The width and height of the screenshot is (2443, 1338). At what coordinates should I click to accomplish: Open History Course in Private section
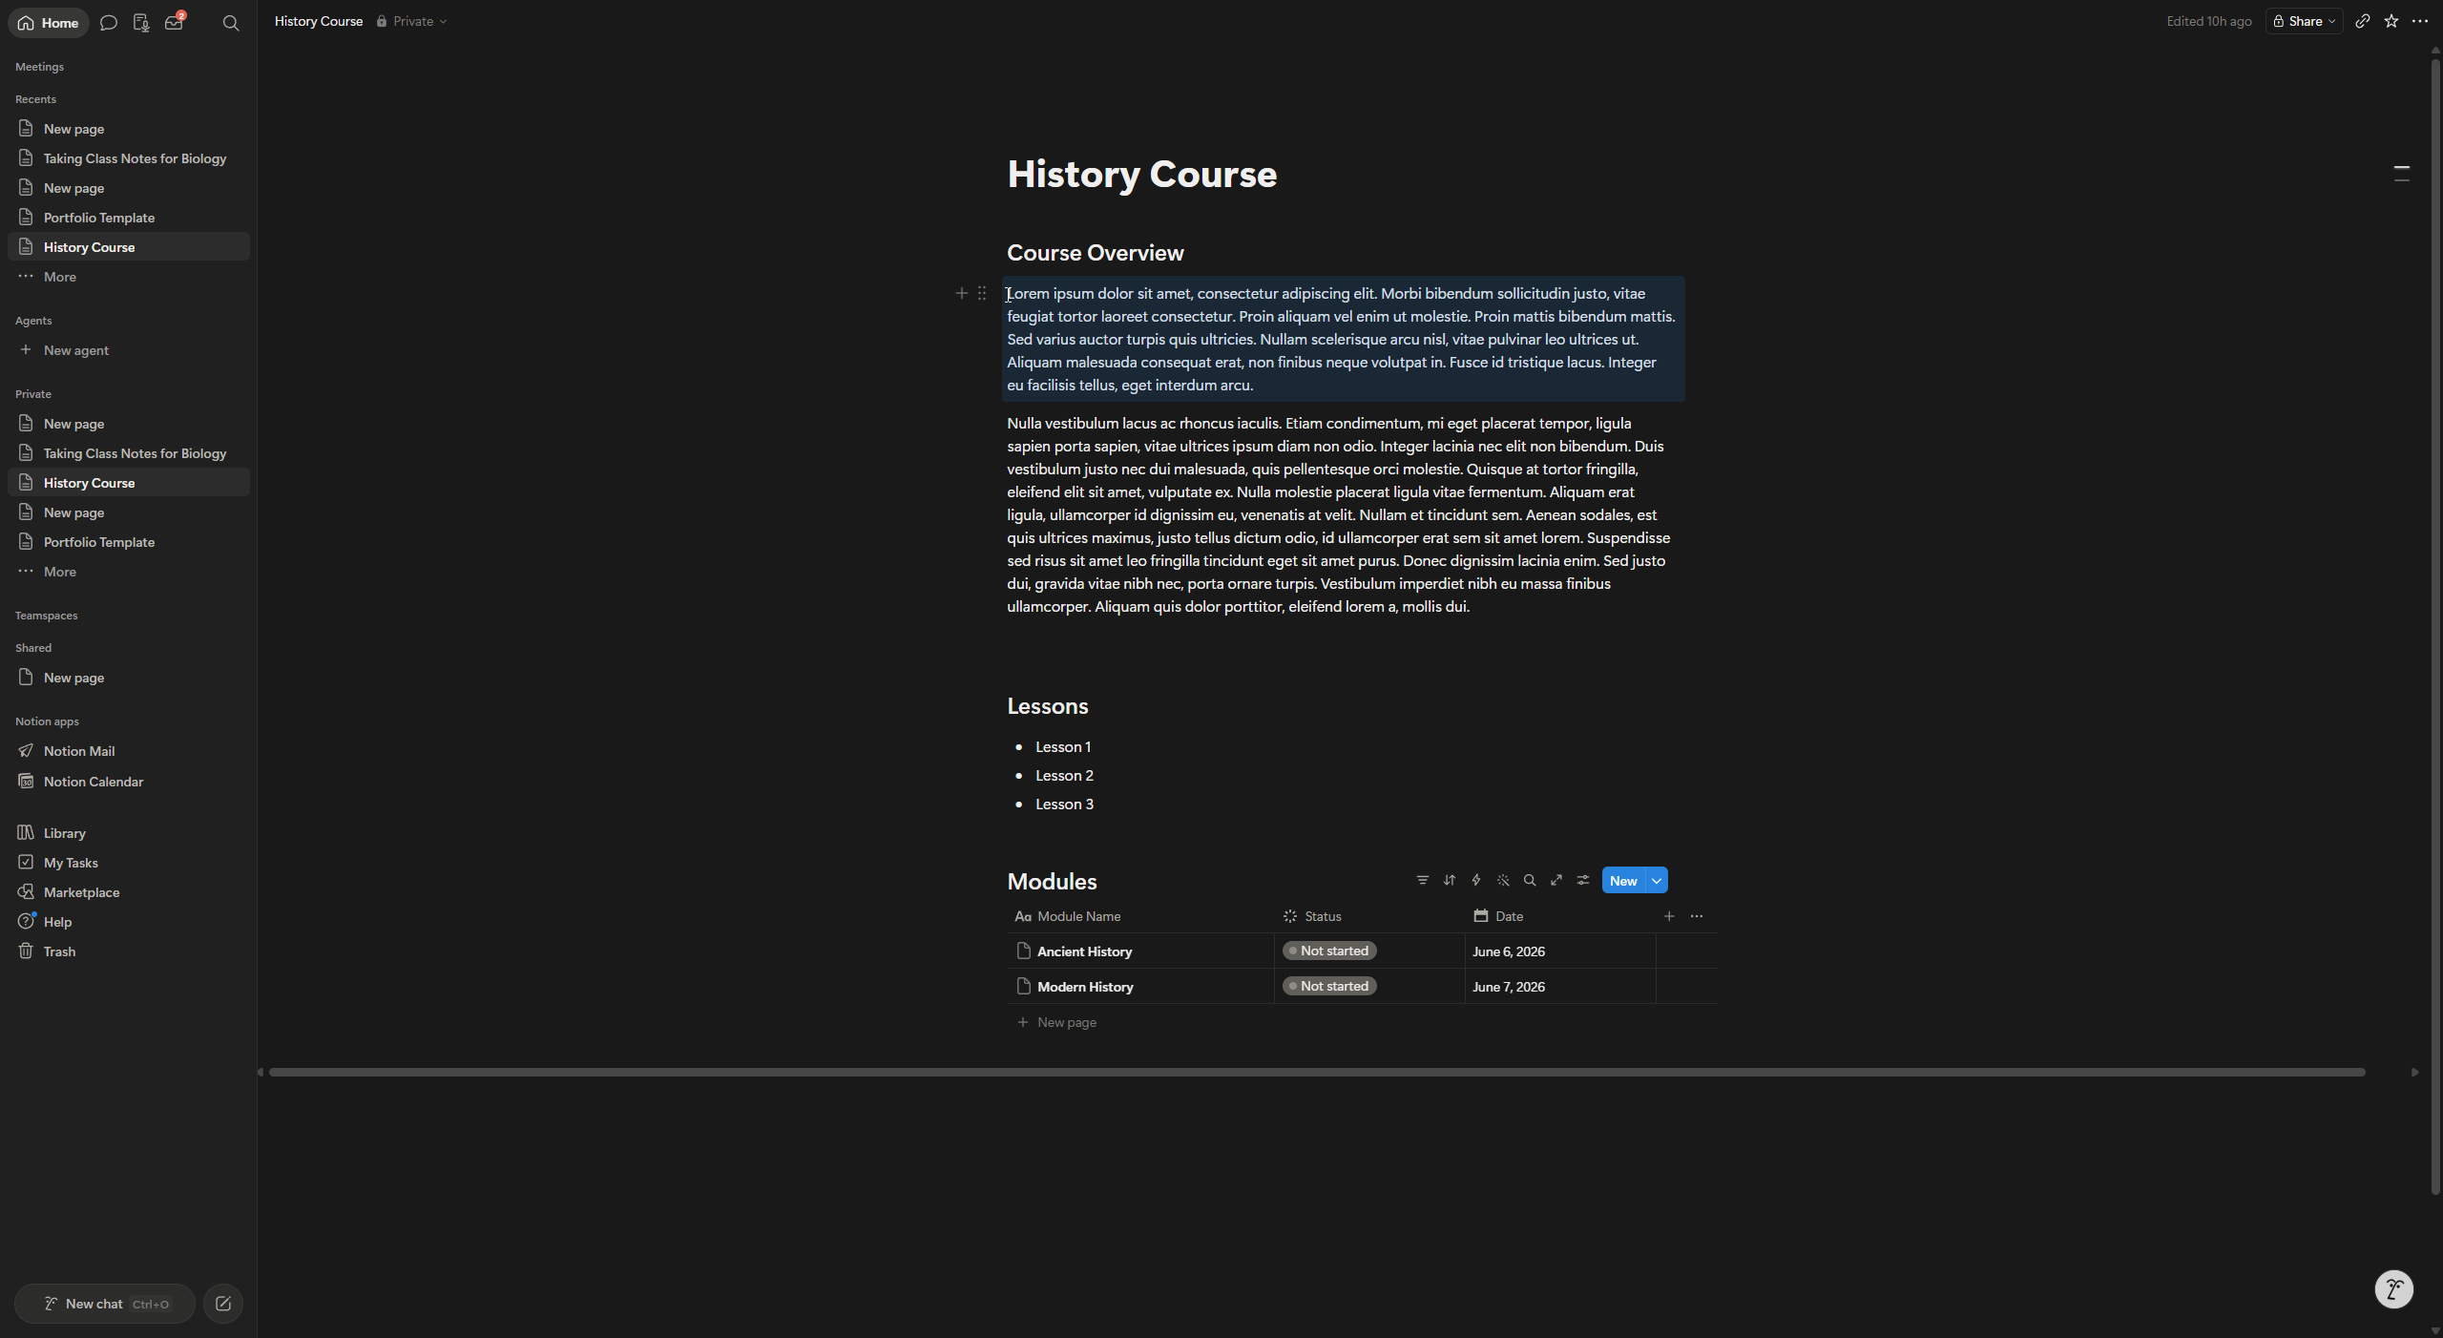tap(129, 483)
